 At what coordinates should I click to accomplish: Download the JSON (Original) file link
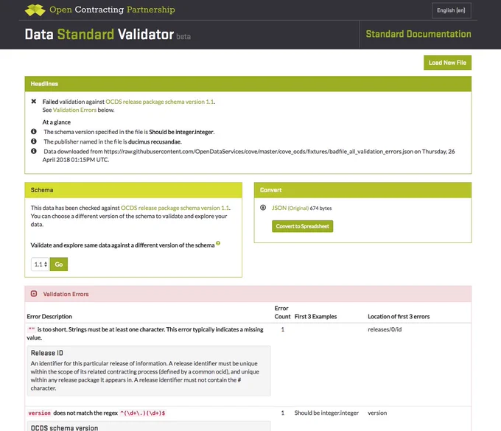coord(290,208)
